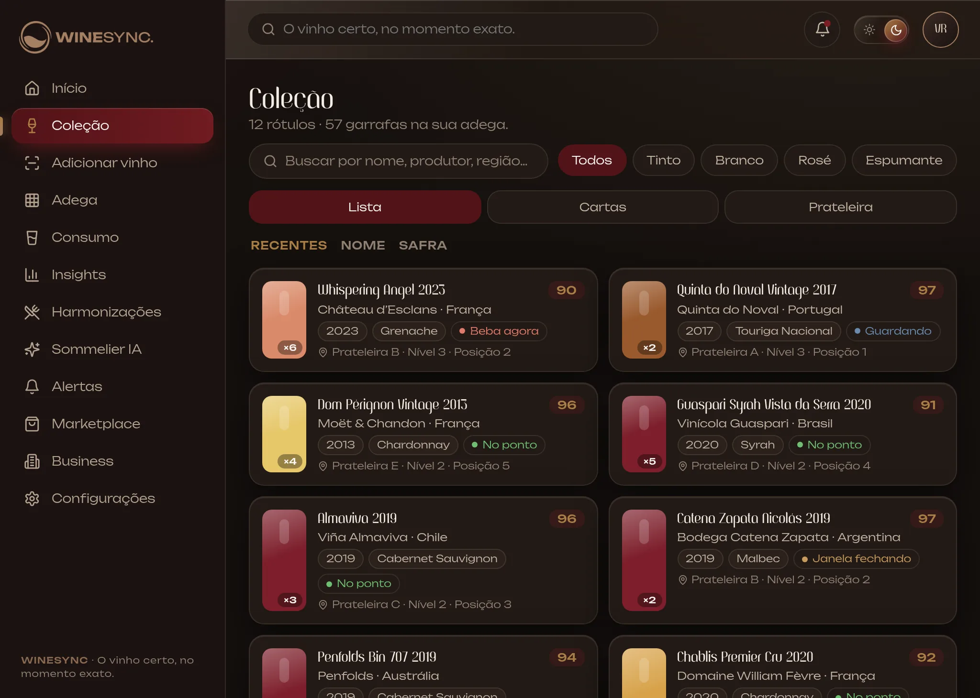The image size is (980, 698).
Task: Switch to Prateleira view tab
Action: [x=840, y=207]
